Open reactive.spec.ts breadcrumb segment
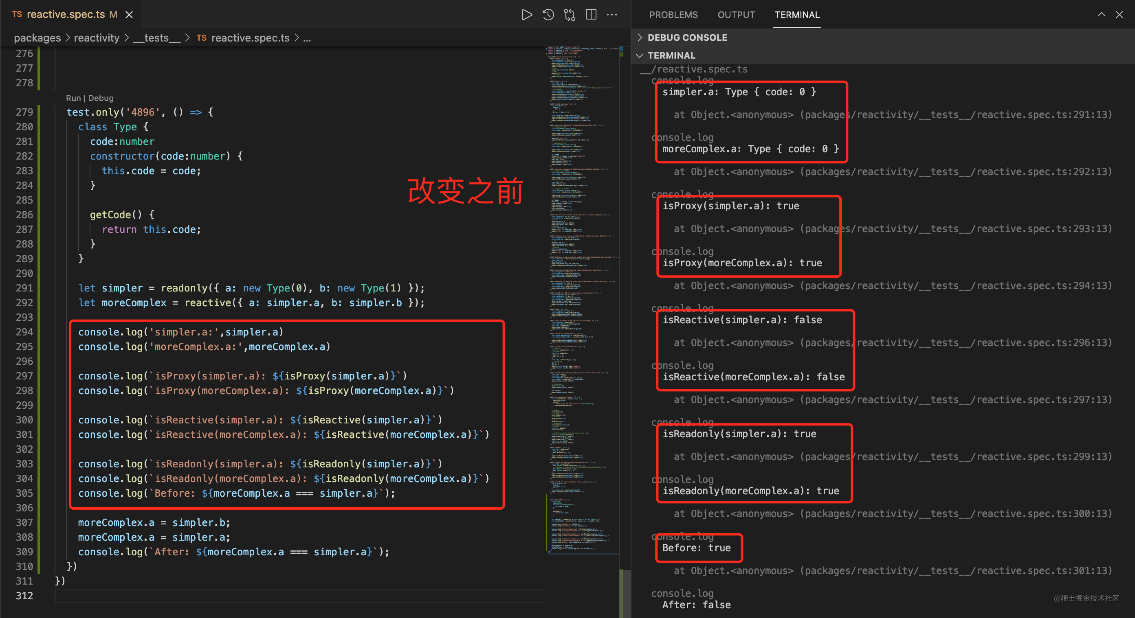Screen dimensions: 1135x618 coord(250,38)
